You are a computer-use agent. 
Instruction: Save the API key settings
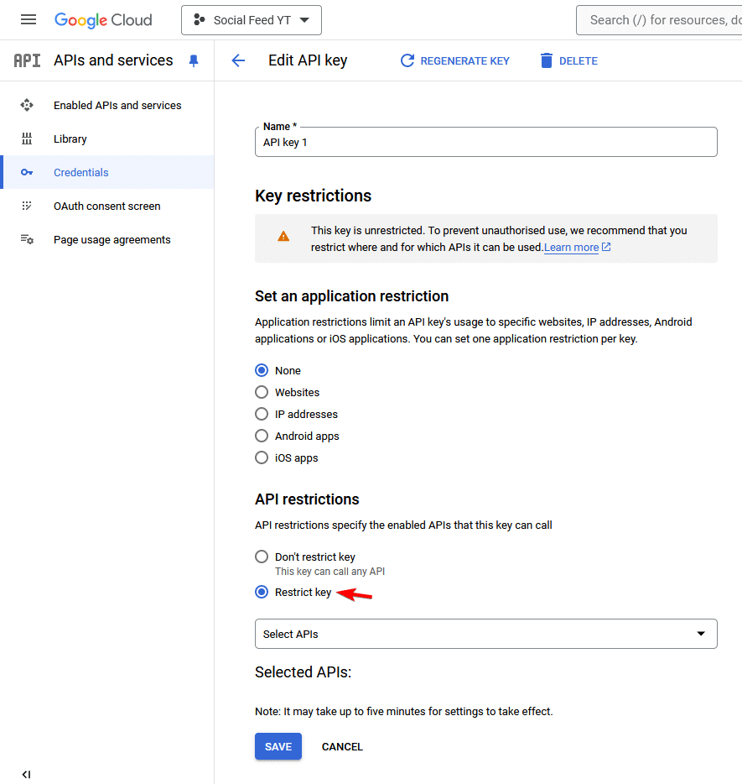[x=278, y=746]
